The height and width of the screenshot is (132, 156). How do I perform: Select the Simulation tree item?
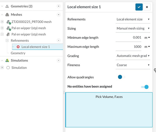click(x=19, y=68)
